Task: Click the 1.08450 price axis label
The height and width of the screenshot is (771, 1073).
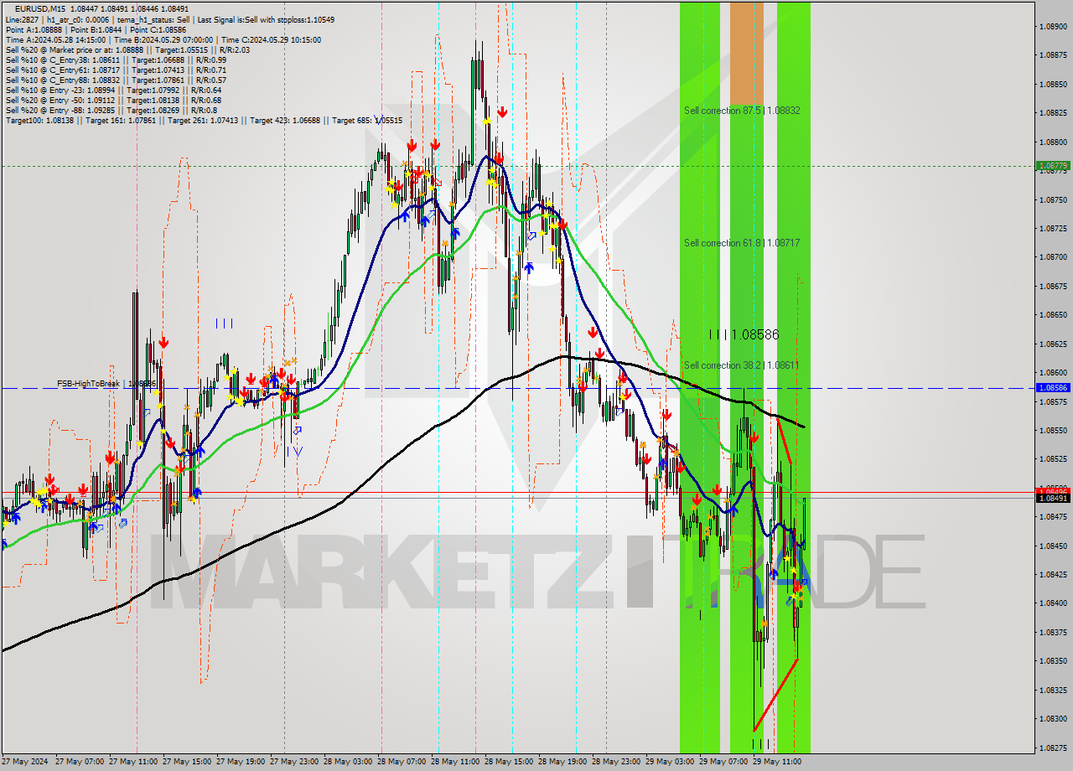Action: [x=1053, y=546]
